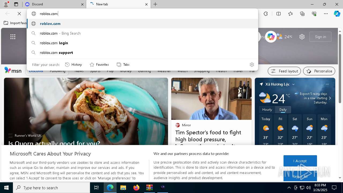Image resolution: width=343 pixels, height=193 pixels.
Task: Click Import favorites bookmark item
Action: [15, 23]
